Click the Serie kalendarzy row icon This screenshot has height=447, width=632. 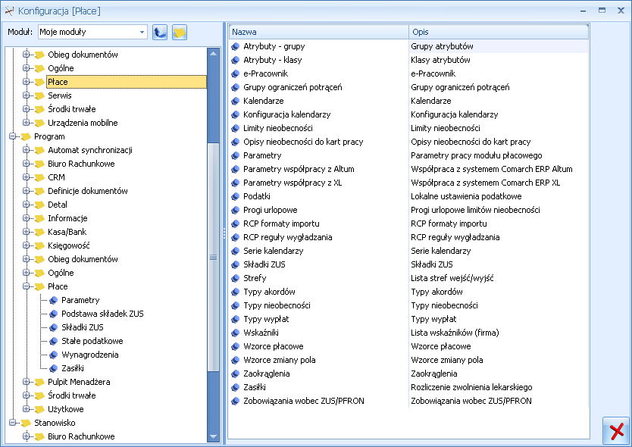(236, 251)
